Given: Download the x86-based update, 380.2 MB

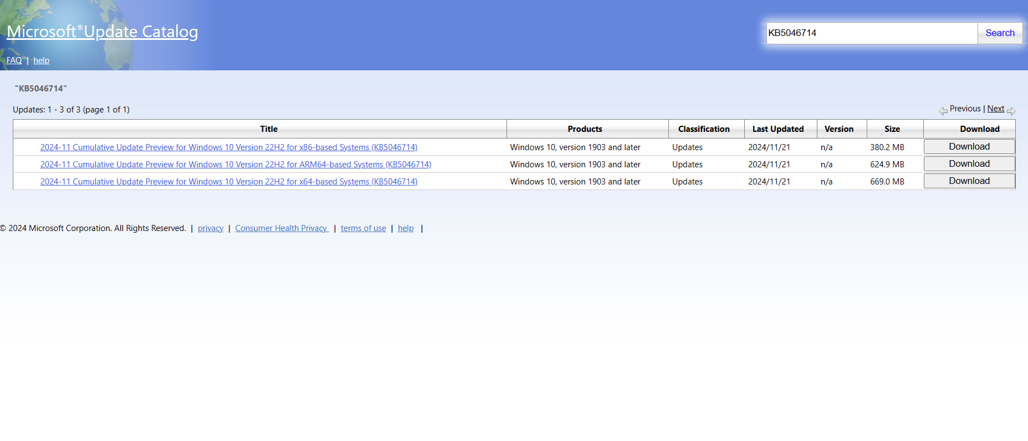Looking at the screenshot, I should (969, 147).
